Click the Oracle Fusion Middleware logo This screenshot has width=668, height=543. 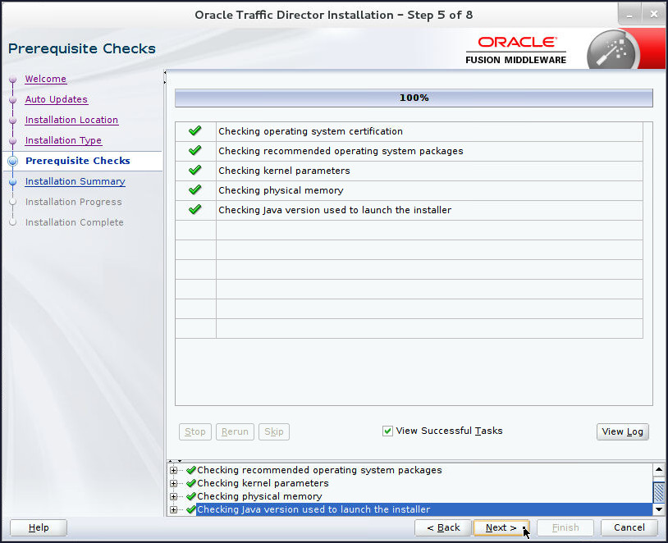coord(515,48)
